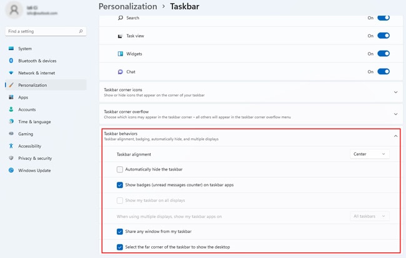Uncheck Select far corner to show desktop
The image size is (406, 258).
[120, 247]
